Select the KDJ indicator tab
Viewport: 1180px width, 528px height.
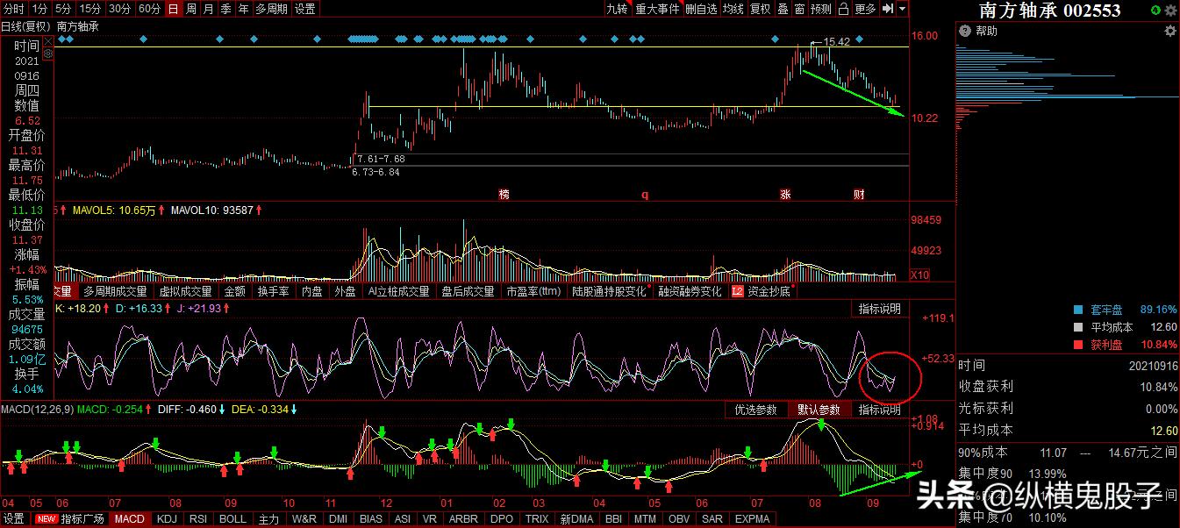pyautogui.click(x=167, y=519)
